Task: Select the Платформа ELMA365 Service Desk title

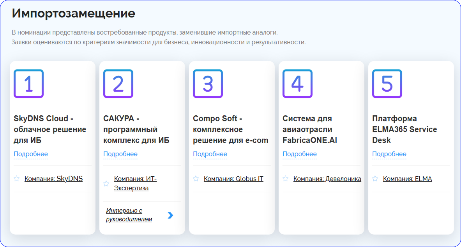Action: [404, 129]
